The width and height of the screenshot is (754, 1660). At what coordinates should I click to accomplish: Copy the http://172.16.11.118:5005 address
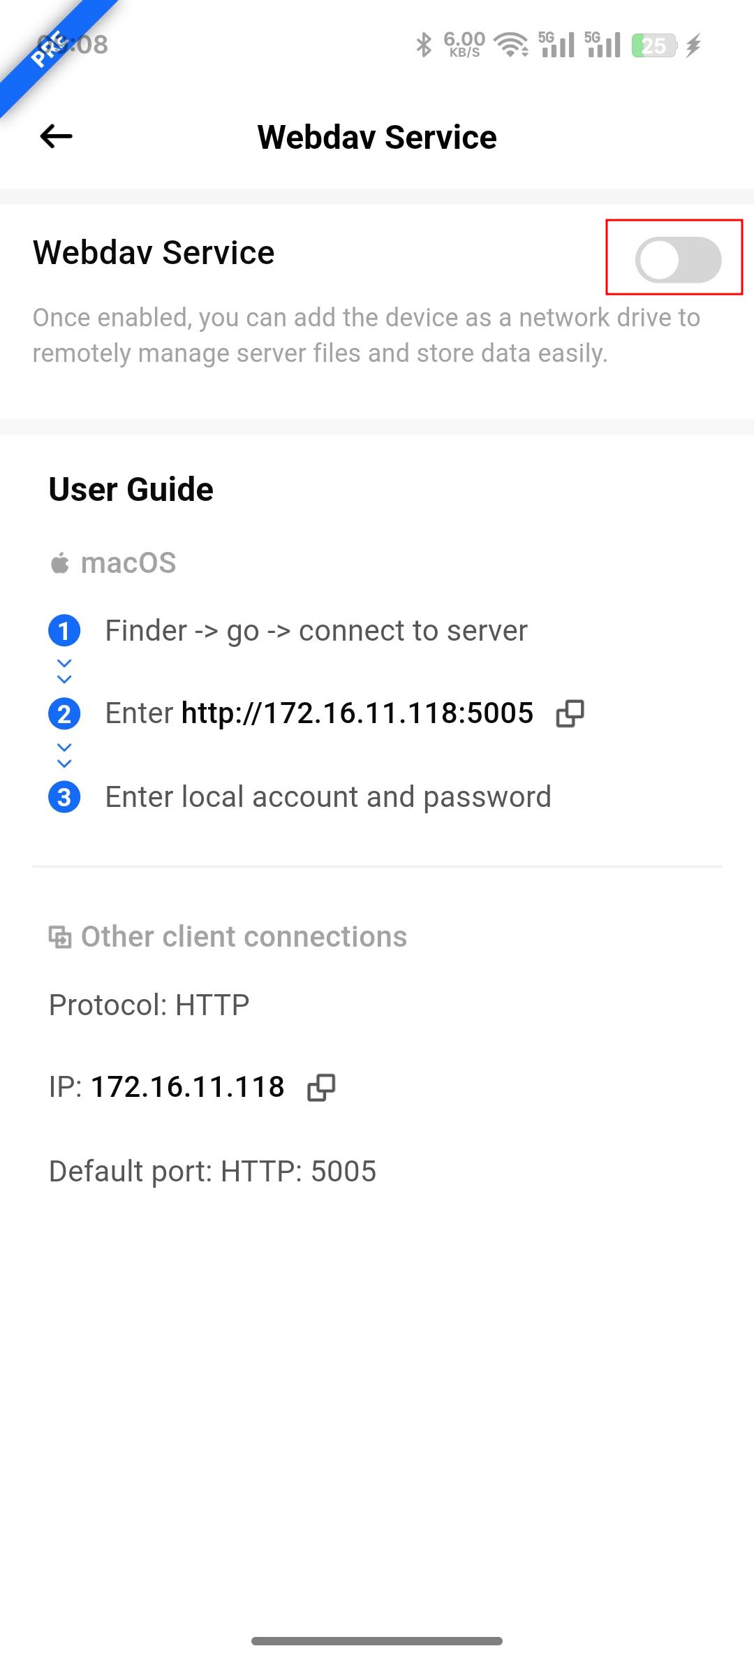point(570,713)
